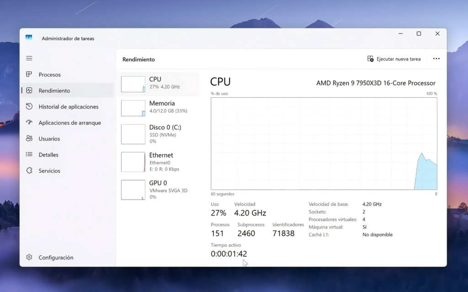This screenshot has width=468, height=292.
Task: Open Configuración at the sidebar bottom
Action: point(68,257)
